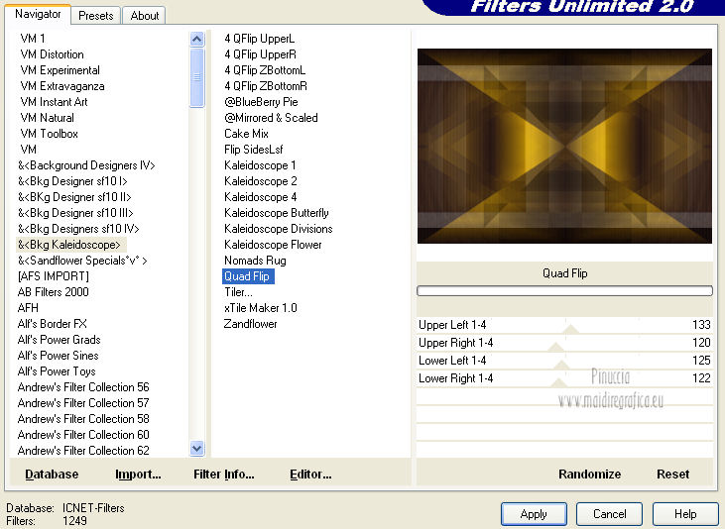This screenshot has width=725, height=529.
Task: Select Alf's Power Grads category
Action: (60, 340)
